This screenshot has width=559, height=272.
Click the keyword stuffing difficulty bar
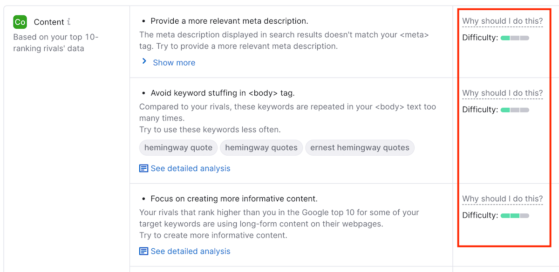pos(515,110)
